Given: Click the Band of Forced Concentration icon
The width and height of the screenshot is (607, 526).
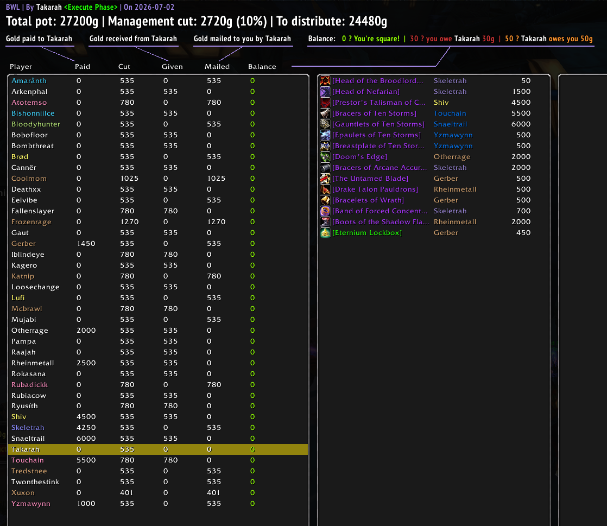Looking at the screenshot, I should point(325,211).
